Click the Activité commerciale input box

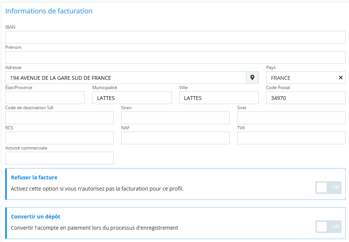tap(59, 158)
